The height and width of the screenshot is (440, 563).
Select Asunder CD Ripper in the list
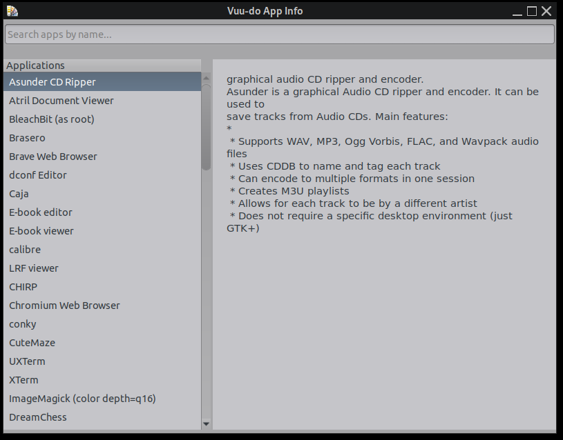pos(102,82)
